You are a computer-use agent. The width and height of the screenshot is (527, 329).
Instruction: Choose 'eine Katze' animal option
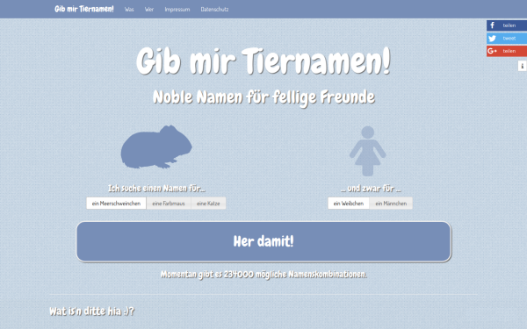208,204
